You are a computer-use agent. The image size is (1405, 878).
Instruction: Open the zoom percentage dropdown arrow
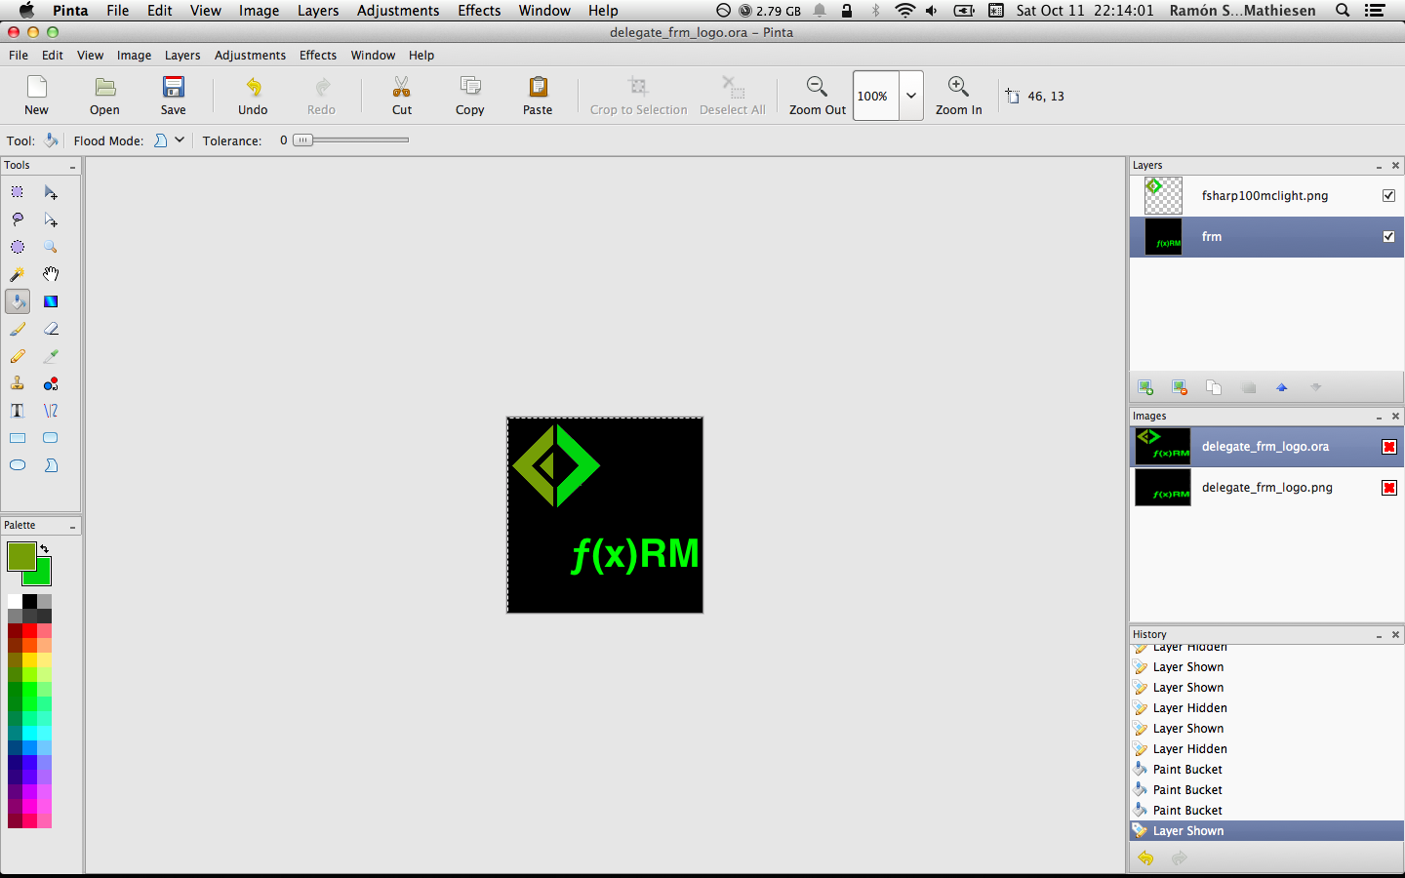911,96
